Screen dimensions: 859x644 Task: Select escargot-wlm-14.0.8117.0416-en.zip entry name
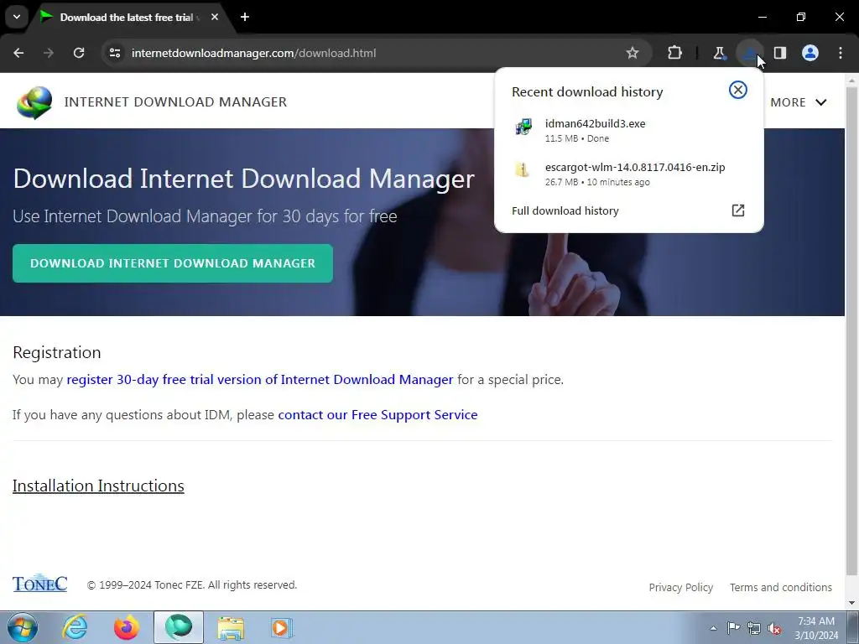[x=635, y=167]
